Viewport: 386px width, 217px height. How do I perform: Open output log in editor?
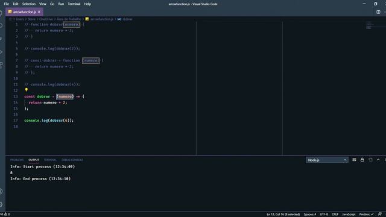370,160
